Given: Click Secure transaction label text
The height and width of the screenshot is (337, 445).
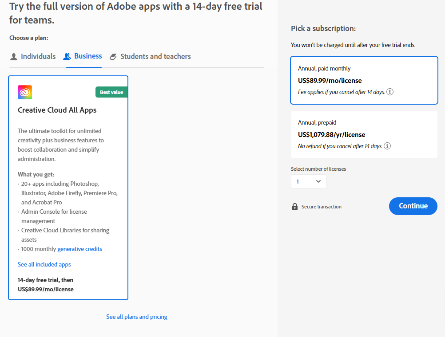Looking at the screenshot, I should coord(321,207).
